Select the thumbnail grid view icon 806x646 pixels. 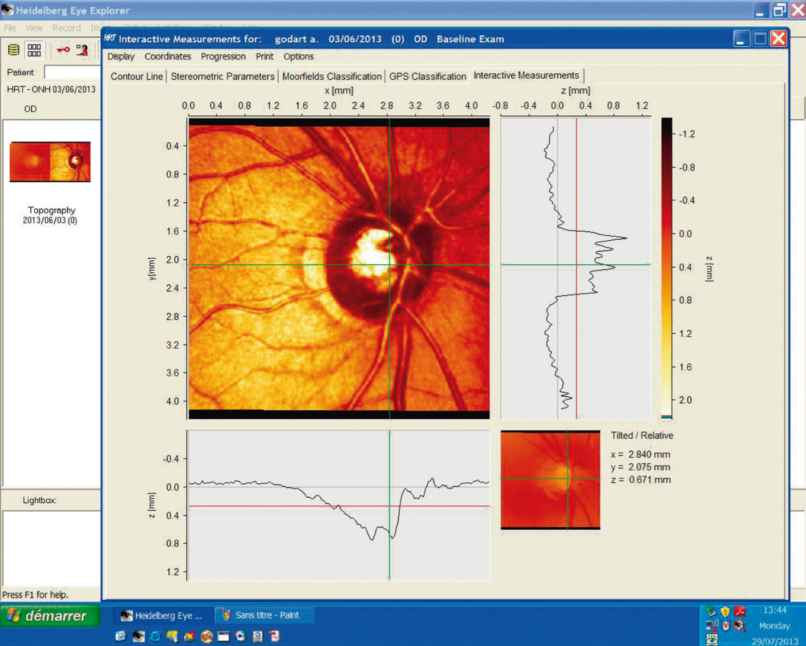[34, 50]
